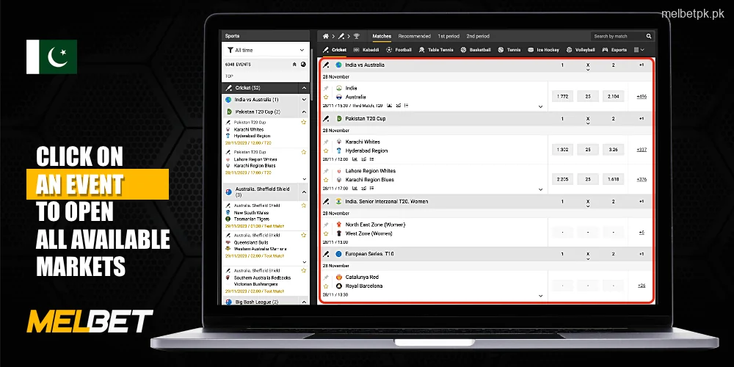Open the 2nd period tab
This screenshot has height=367, width=734.
click(x=478, y=36)
